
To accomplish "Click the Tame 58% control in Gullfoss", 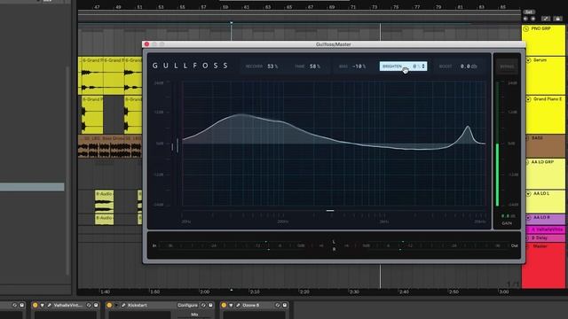I will 308,66.
